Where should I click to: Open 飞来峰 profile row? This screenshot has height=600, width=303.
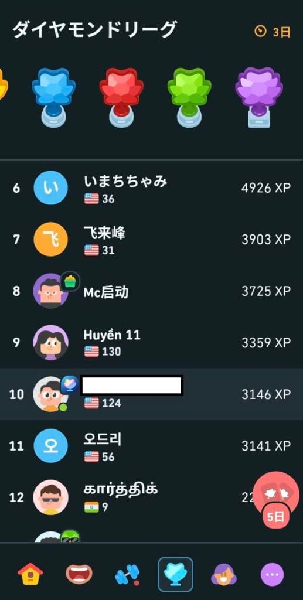[x=151, y=240]
